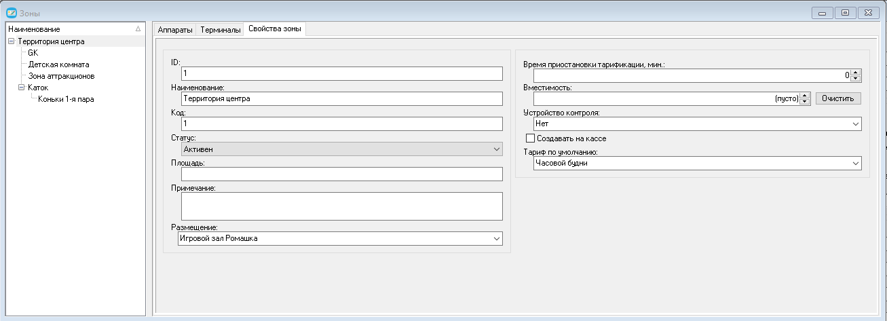
Task: Select Территория центра root item
Action: pos(51,41)
